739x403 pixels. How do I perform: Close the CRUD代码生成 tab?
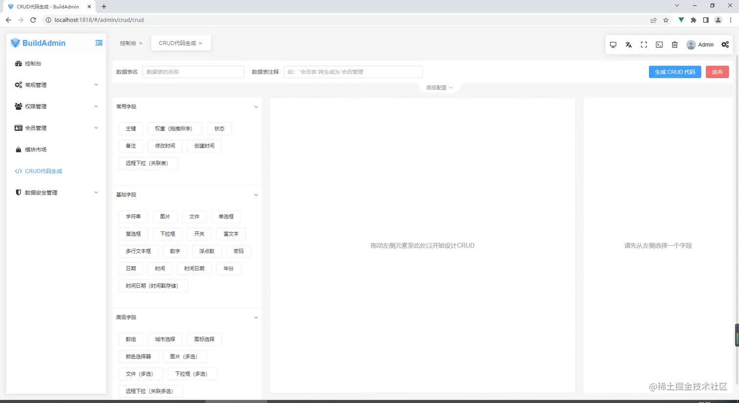[x=200, y=43]
